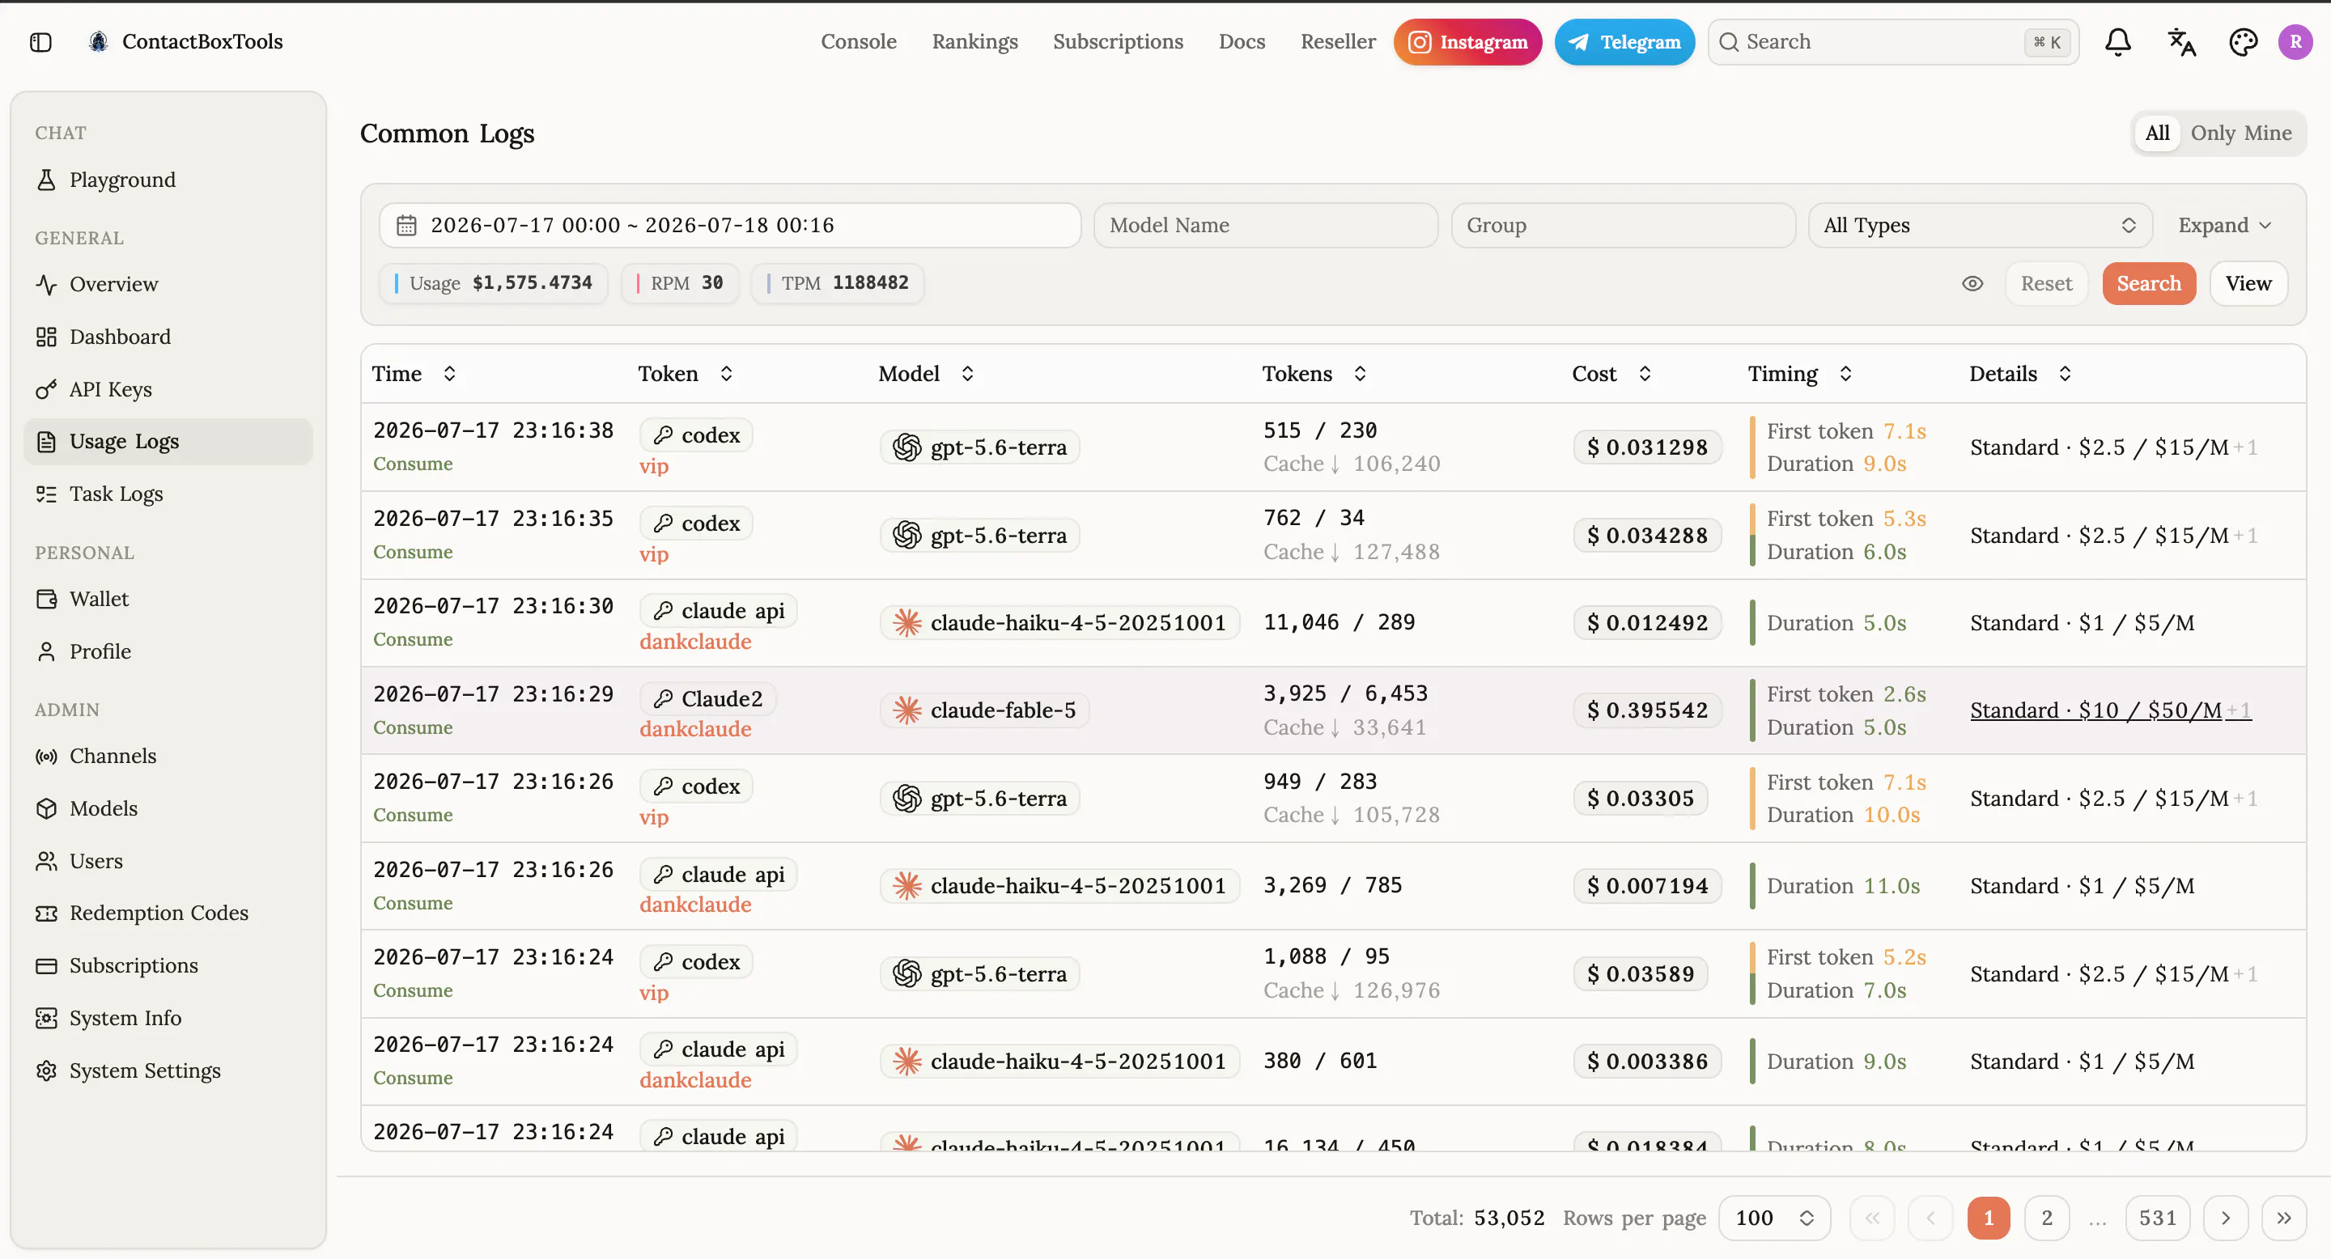The height and width of the screenshot is (1259, 2331).
Task: Select Usage Logs in sidebar
Action: point(168,441)
